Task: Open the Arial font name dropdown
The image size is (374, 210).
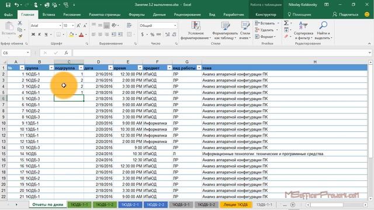Action: (x=60, y=26)
